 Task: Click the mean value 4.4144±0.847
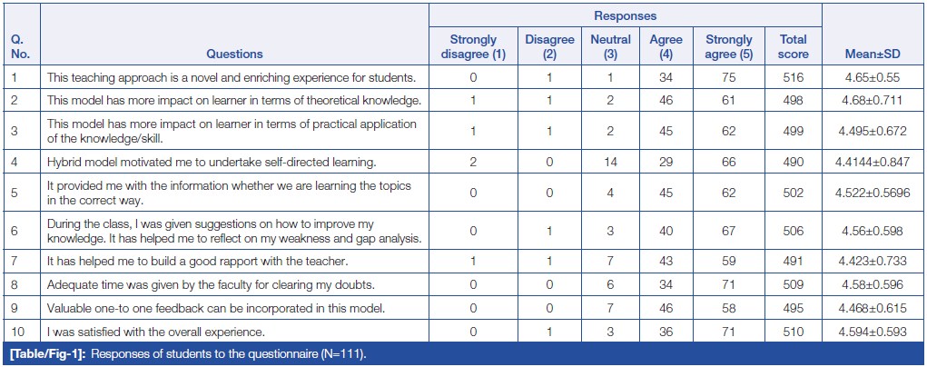point(873,162)
